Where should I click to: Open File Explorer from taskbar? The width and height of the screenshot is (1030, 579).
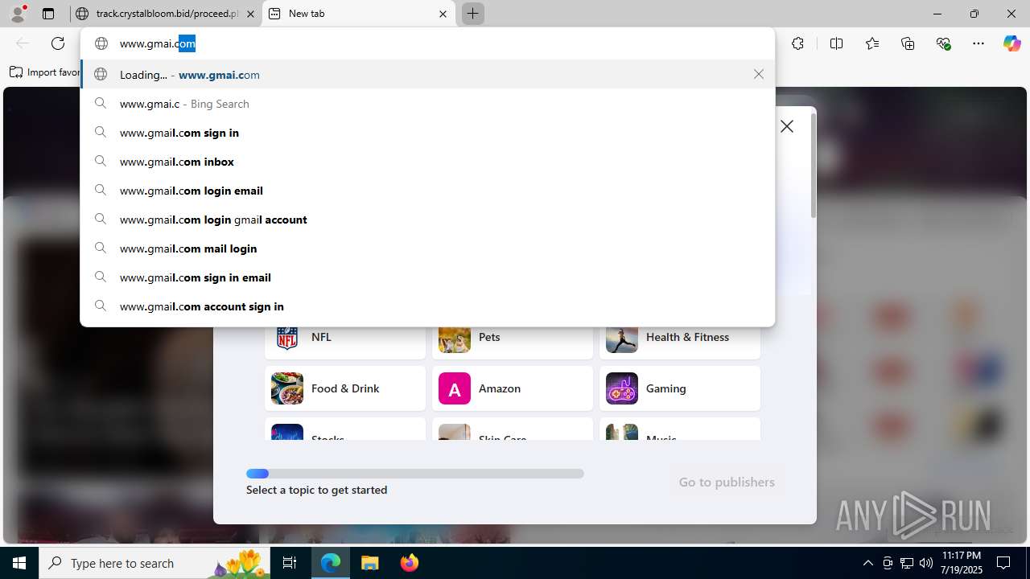369,563
